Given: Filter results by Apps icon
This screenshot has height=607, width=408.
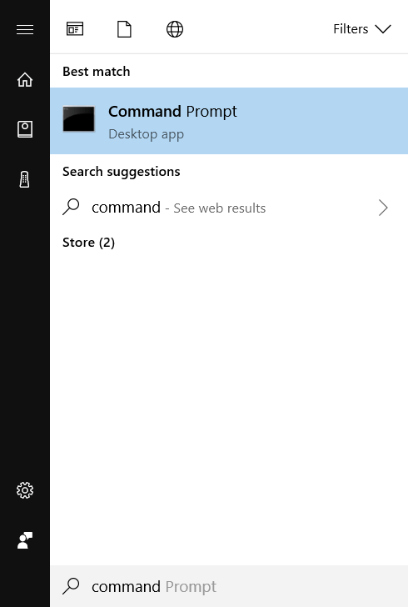Looking at the screenshot, I should [75, 29].
